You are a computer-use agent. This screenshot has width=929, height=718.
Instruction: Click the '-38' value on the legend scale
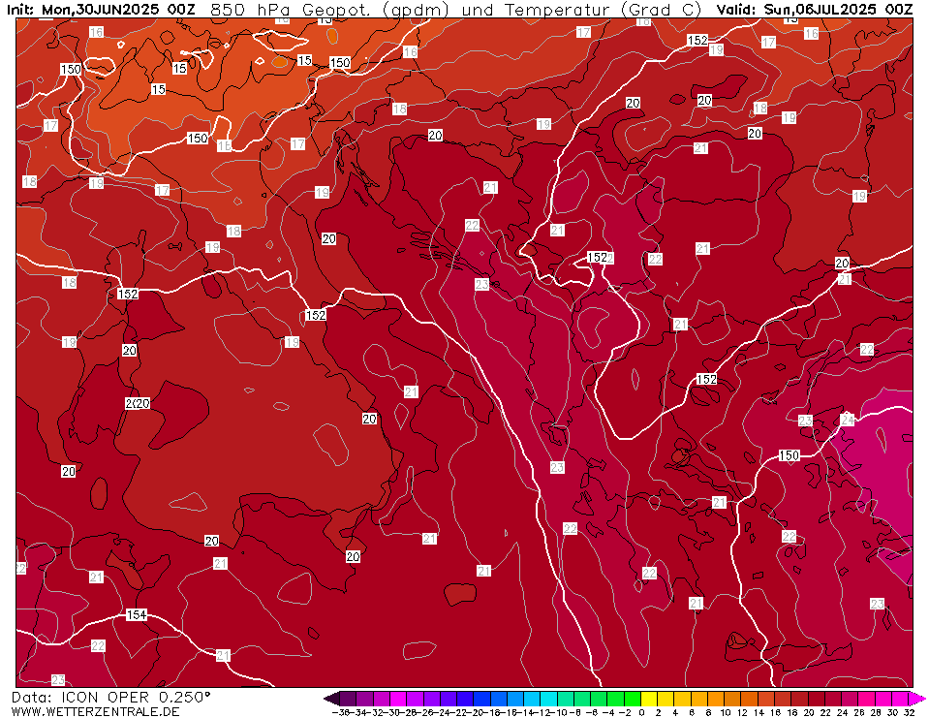(340, 712)
